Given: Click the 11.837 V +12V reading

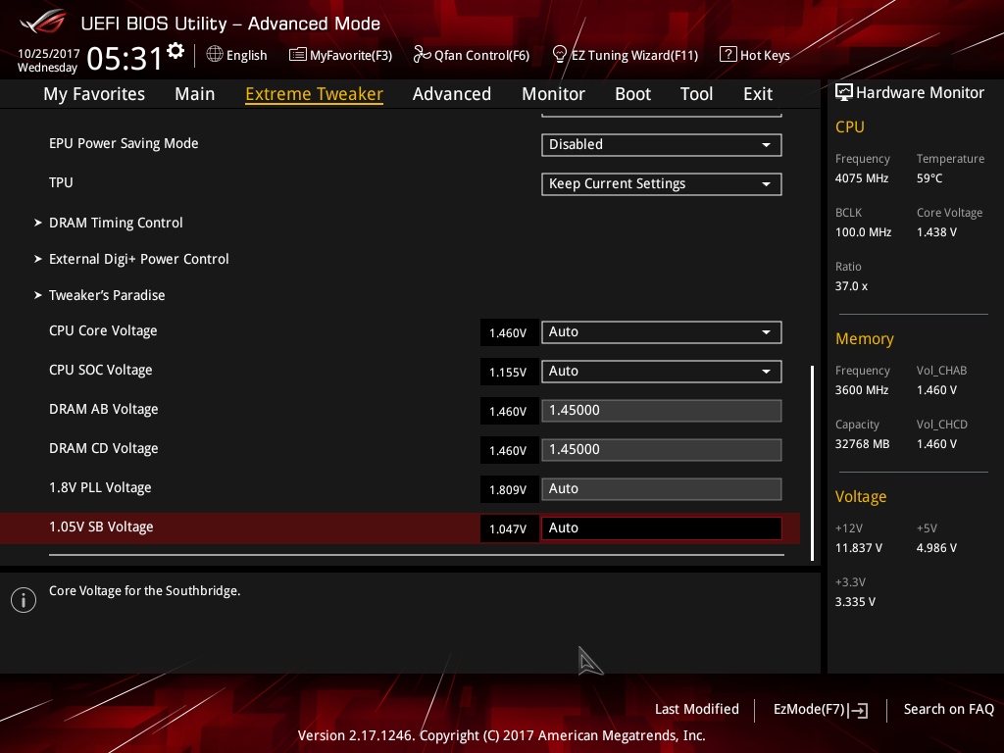Looking at the screenshot, I should [x=859, y=548].
